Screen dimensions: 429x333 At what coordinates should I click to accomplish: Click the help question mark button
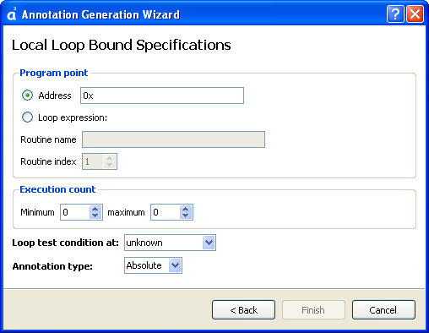[x=395, y=14]
